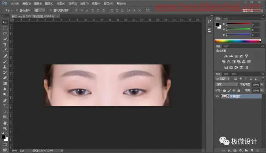The height and width of the screenshot is (153, 266).
Task: Select the Rectangular Marquee tool
Action: (x=5, y=28)
